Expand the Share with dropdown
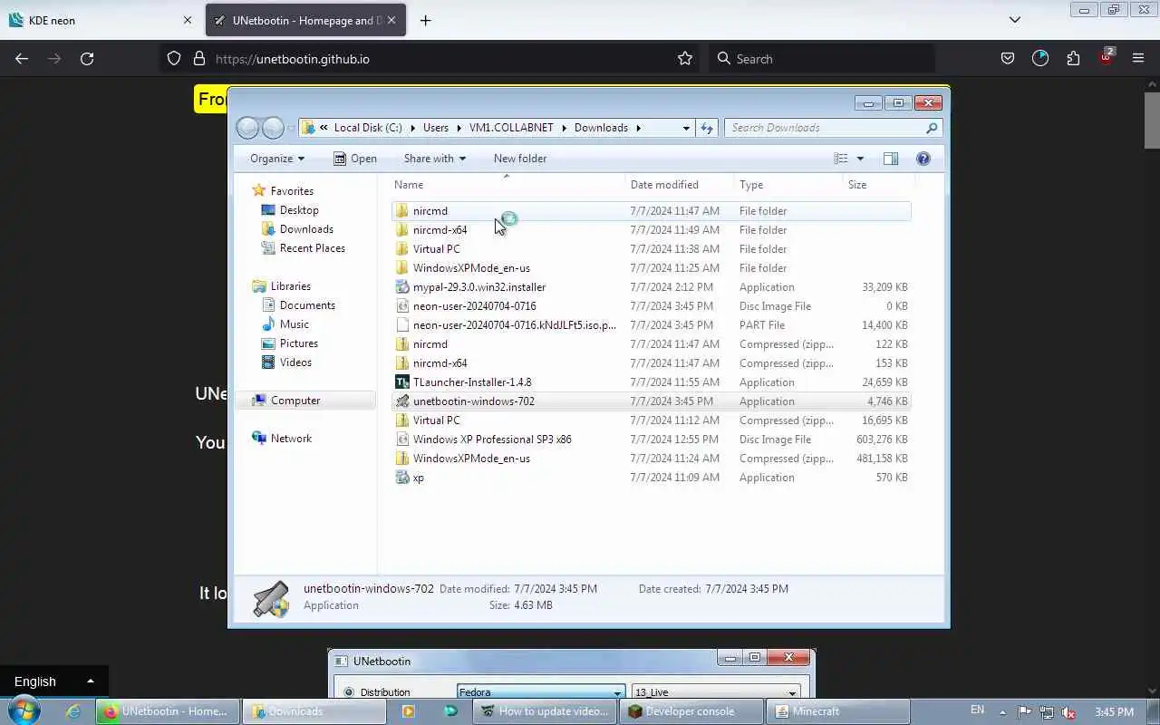The height and width of the screenshot is (725, 1160). tap(434, 159)
